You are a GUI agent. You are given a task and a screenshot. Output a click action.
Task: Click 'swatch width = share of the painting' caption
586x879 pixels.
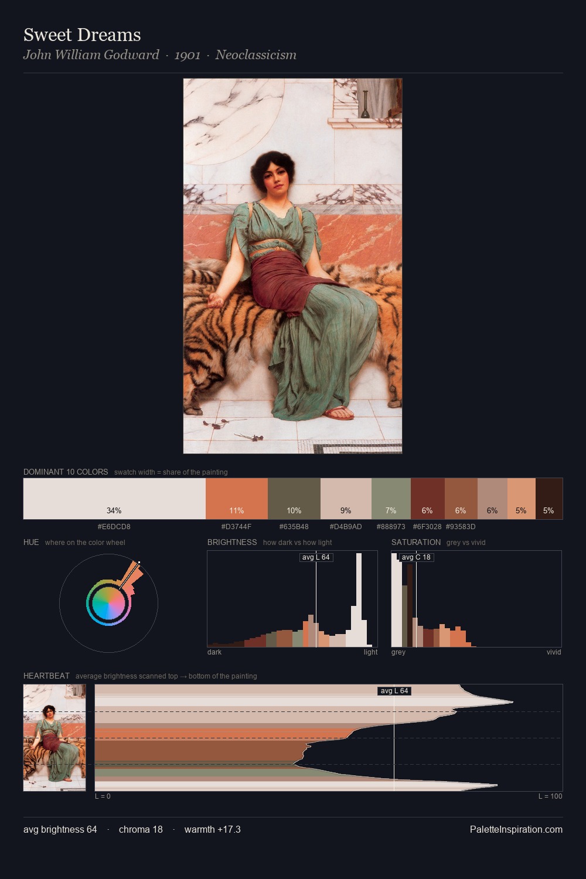point(171,472)
